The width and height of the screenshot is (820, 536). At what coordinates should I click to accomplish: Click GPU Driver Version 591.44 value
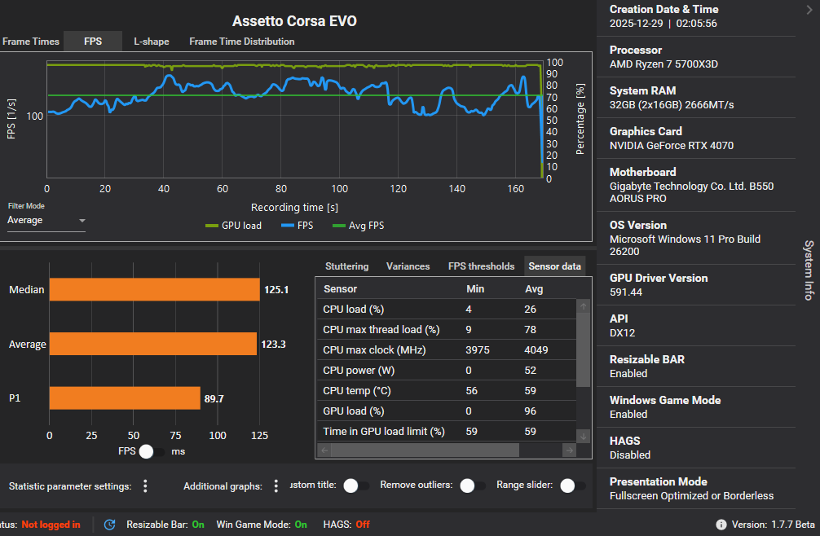[625, 292]
